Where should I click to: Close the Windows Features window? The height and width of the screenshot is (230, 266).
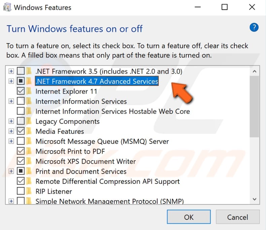252,7
